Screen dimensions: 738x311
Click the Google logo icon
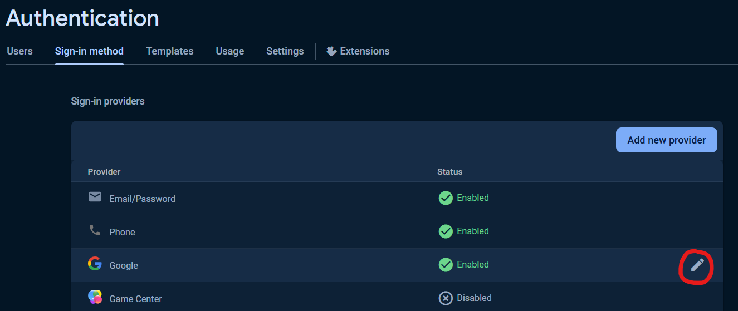point(95,264)
